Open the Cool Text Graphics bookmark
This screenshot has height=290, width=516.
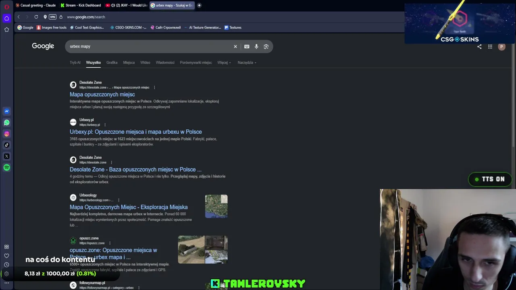[x=87, y=27]
